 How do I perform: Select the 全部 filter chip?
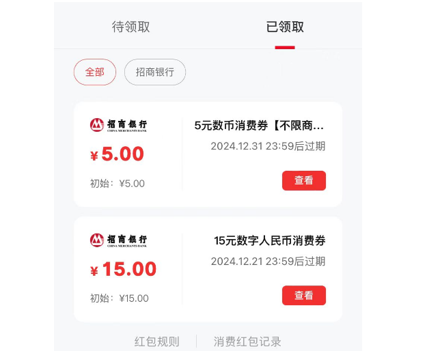95,72
